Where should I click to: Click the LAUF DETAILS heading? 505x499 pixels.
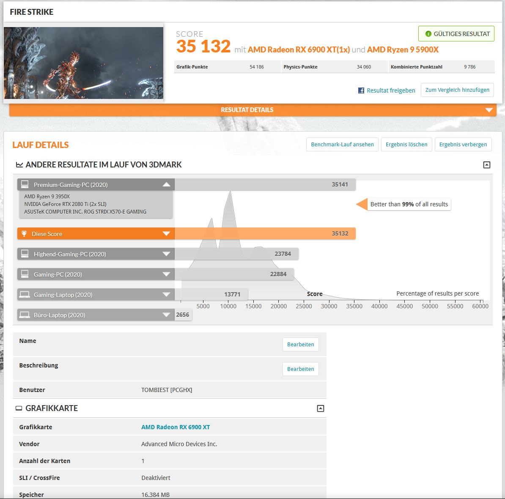(41, 145)
